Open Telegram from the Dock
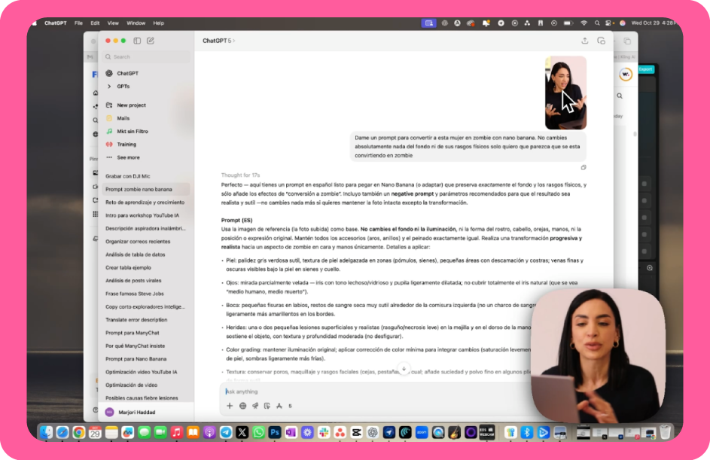 [226, 432]
